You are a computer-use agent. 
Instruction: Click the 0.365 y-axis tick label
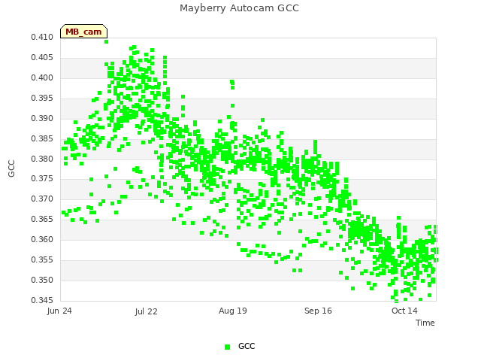(42, 219)
